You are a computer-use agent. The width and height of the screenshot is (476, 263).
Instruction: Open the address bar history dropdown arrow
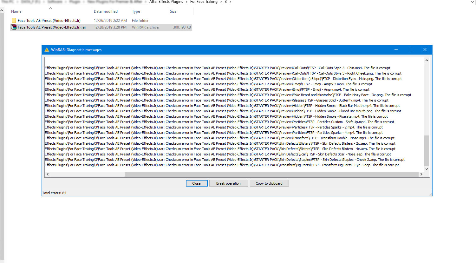pyautogui.click(x=473, y=2)
